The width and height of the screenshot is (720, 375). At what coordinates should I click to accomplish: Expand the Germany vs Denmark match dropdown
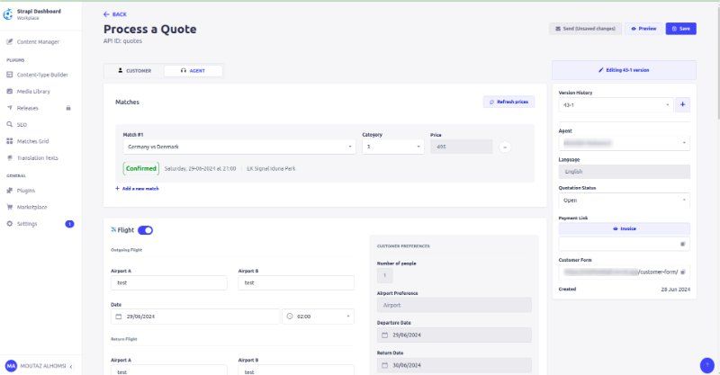click(x=239, y=147)
